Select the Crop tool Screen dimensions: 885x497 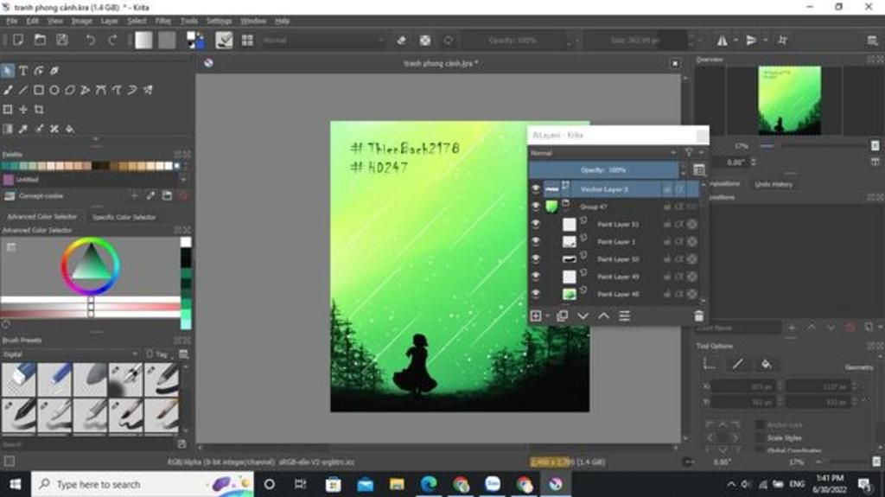pos(39,109)
